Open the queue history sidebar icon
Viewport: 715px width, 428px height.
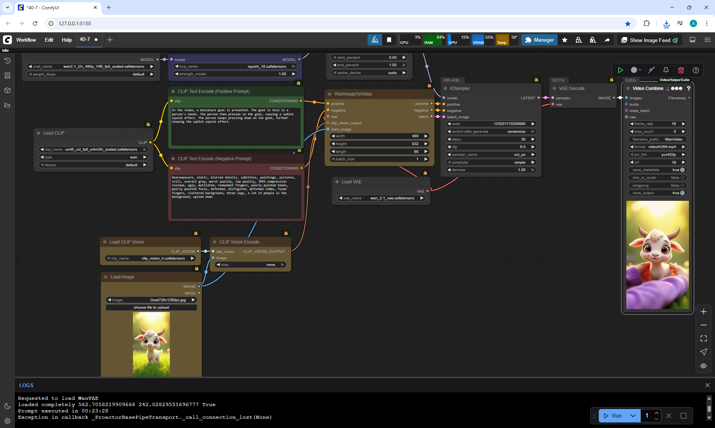tap(7, 61)
